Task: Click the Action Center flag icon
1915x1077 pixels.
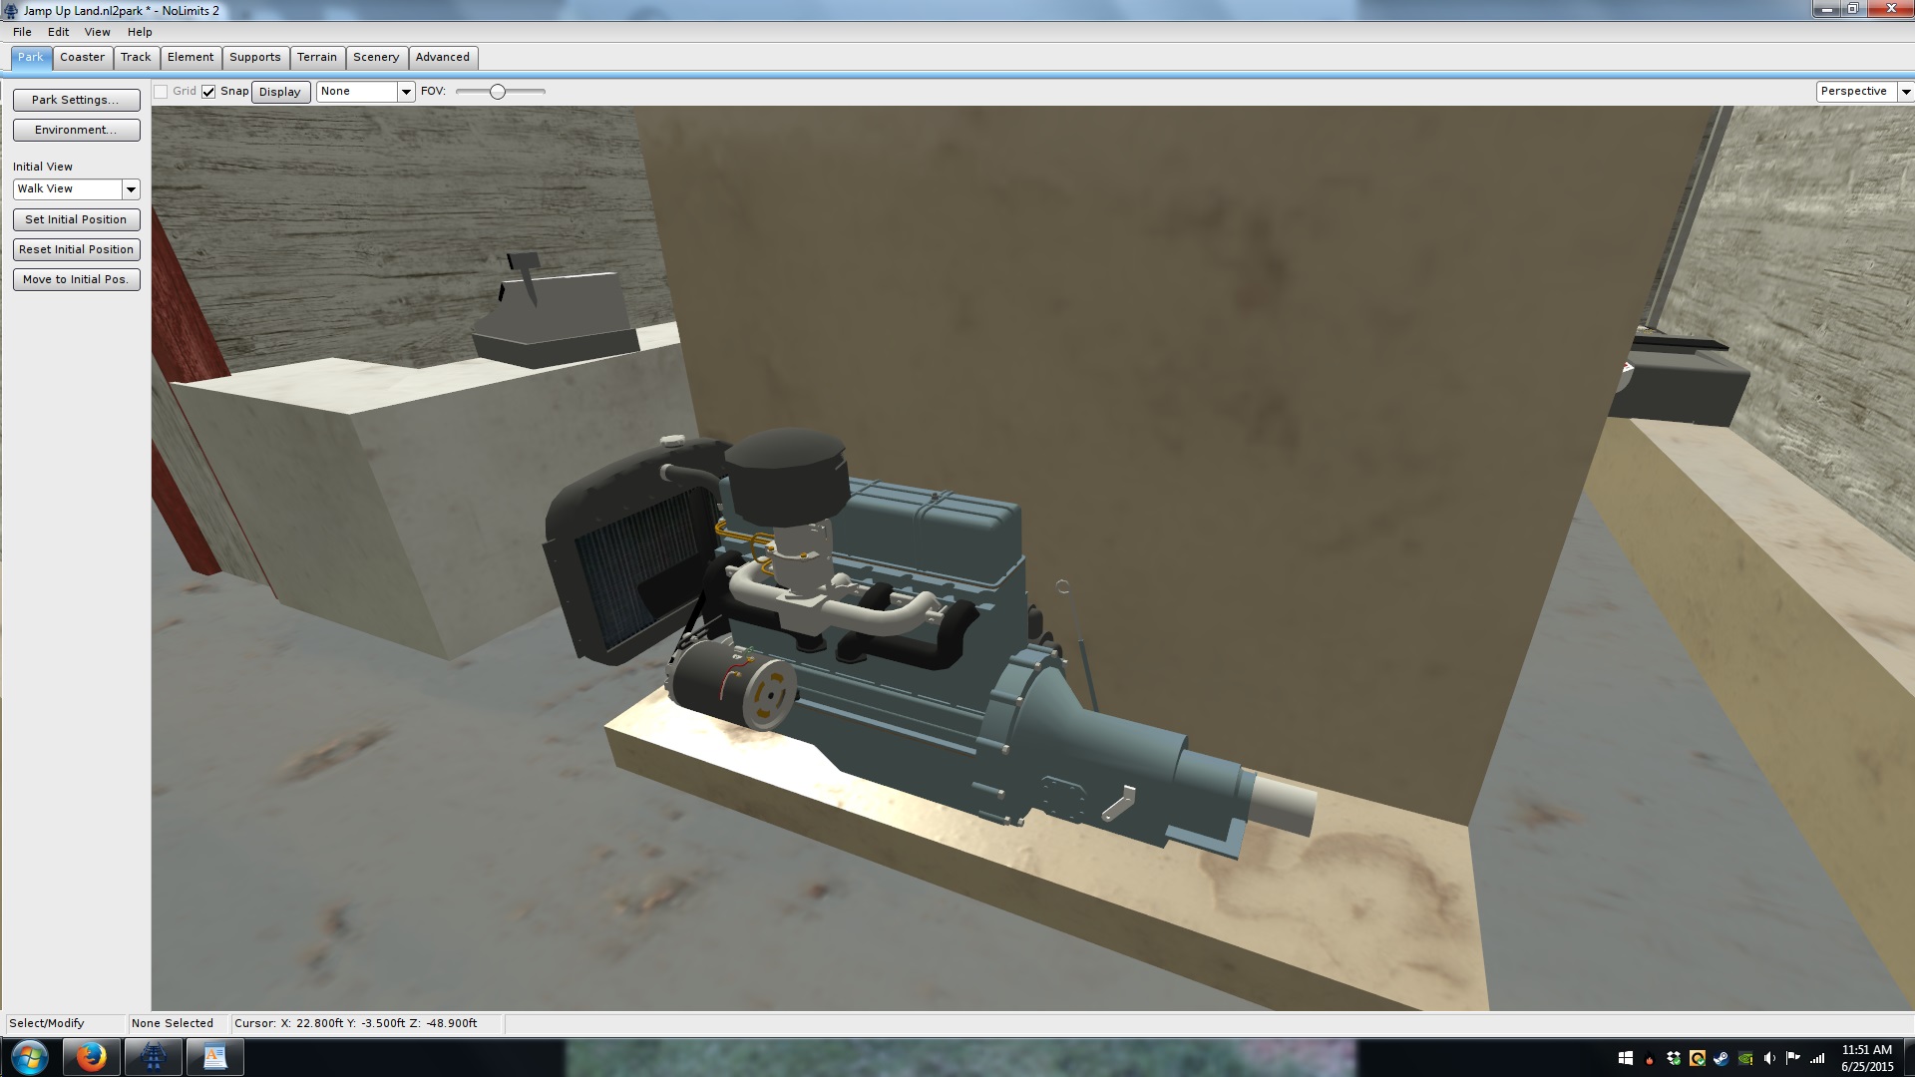Action: click(x=1792, y=1058)
